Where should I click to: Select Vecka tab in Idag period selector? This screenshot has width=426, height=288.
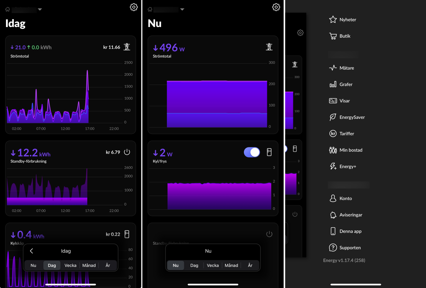tap(70, 265)
